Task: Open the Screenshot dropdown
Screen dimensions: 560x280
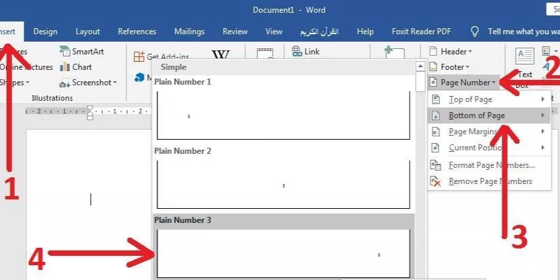Action: [88, 83]
